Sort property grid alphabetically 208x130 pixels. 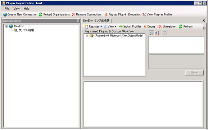tap(157, 33)
